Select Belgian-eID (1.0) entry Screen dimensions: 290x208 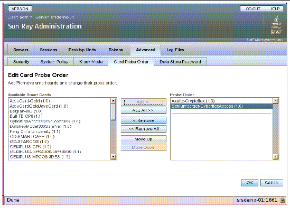[60, 111]
